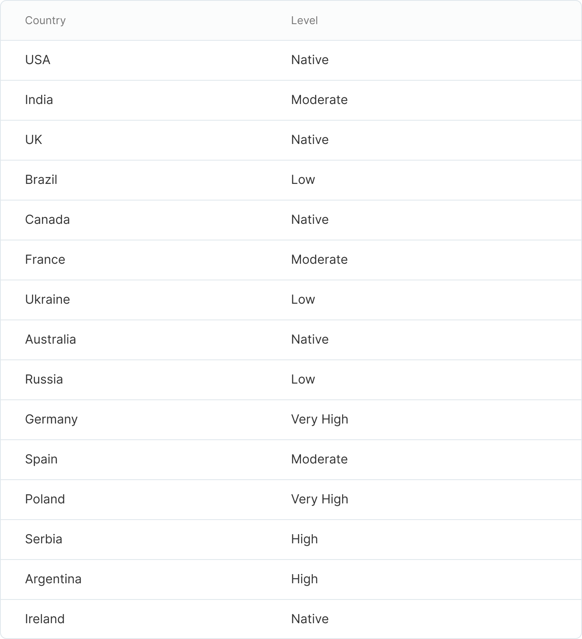Click the Germany country cell

(x=51, y=419)
